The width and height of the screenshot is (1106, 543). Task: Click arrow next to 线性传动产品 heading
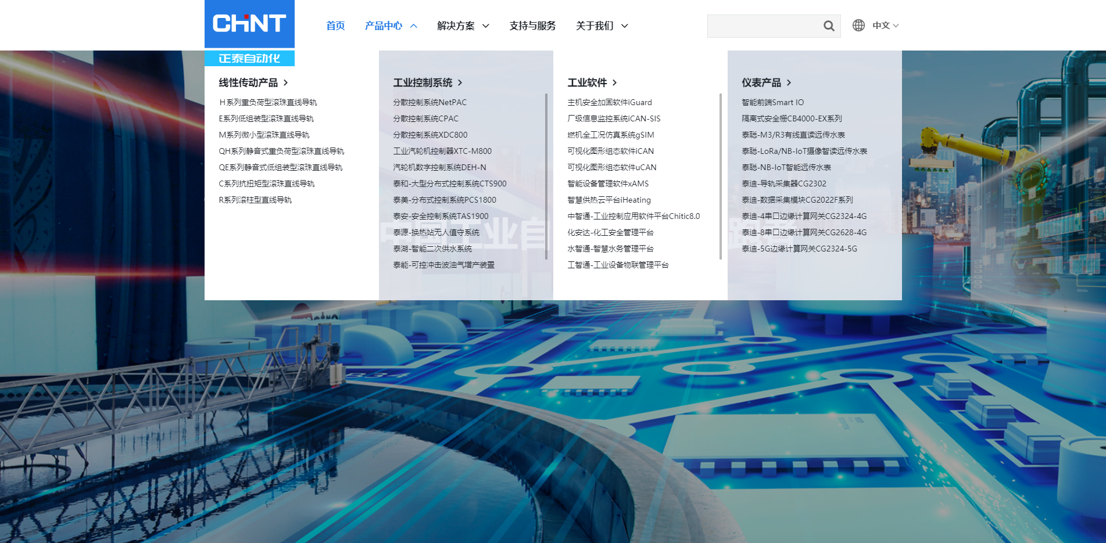point(285,83)
